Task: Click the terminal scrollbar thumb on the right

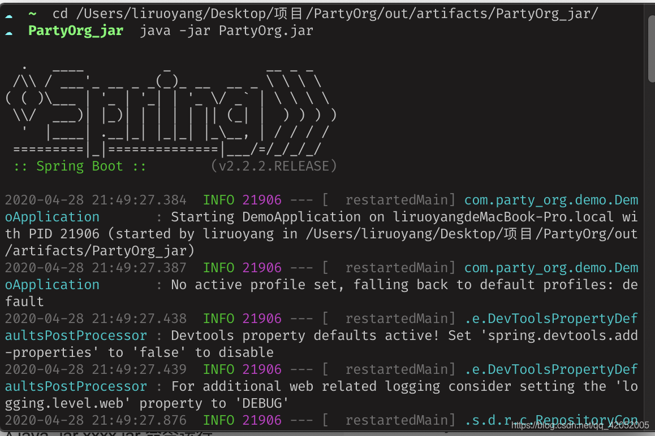Action: [651, 49]
